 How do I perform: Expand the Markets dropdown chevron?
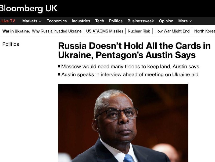pos(40,21)
